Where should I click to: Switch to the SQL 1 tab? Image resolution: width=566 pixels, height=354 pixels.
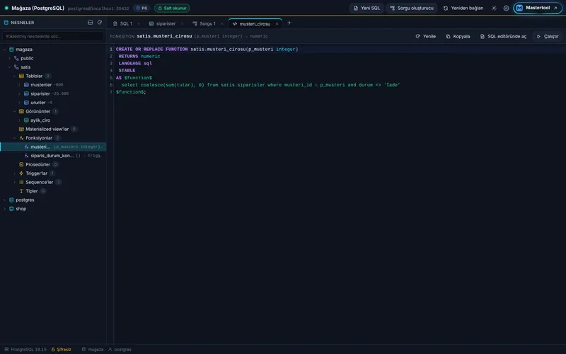[x=126, y=23]
